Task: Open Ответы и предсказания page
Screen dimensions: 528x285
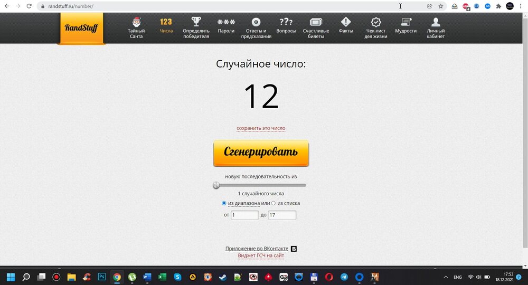Action: [256, 27]
